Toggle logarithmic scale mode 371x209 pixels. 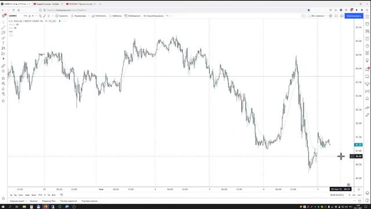click(354, 195)
